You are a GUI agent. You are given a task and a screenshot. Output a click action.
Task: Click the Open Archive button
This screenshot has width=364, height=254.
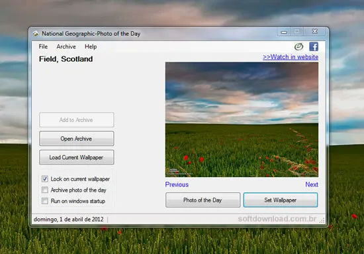(76, 139)
